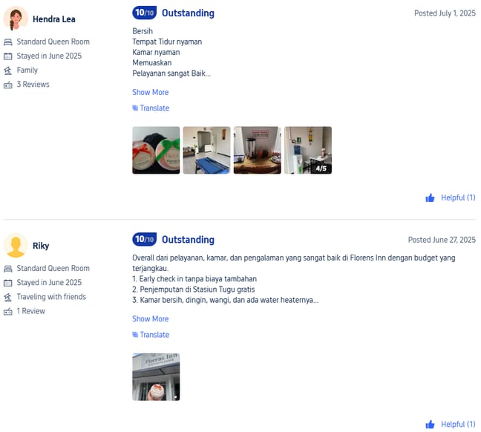Click 'Tempat Tidur nyaman' review line
Screen dimensions: 481x432
[167, 42]
